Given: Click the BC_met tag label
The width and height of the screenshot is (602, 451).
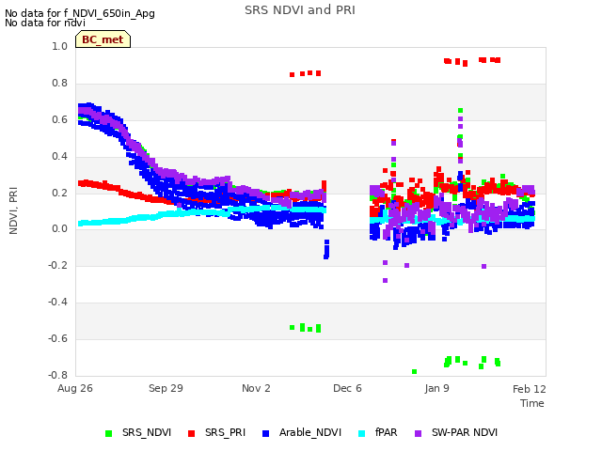Looking at the screenshot, I should [103, 39].
